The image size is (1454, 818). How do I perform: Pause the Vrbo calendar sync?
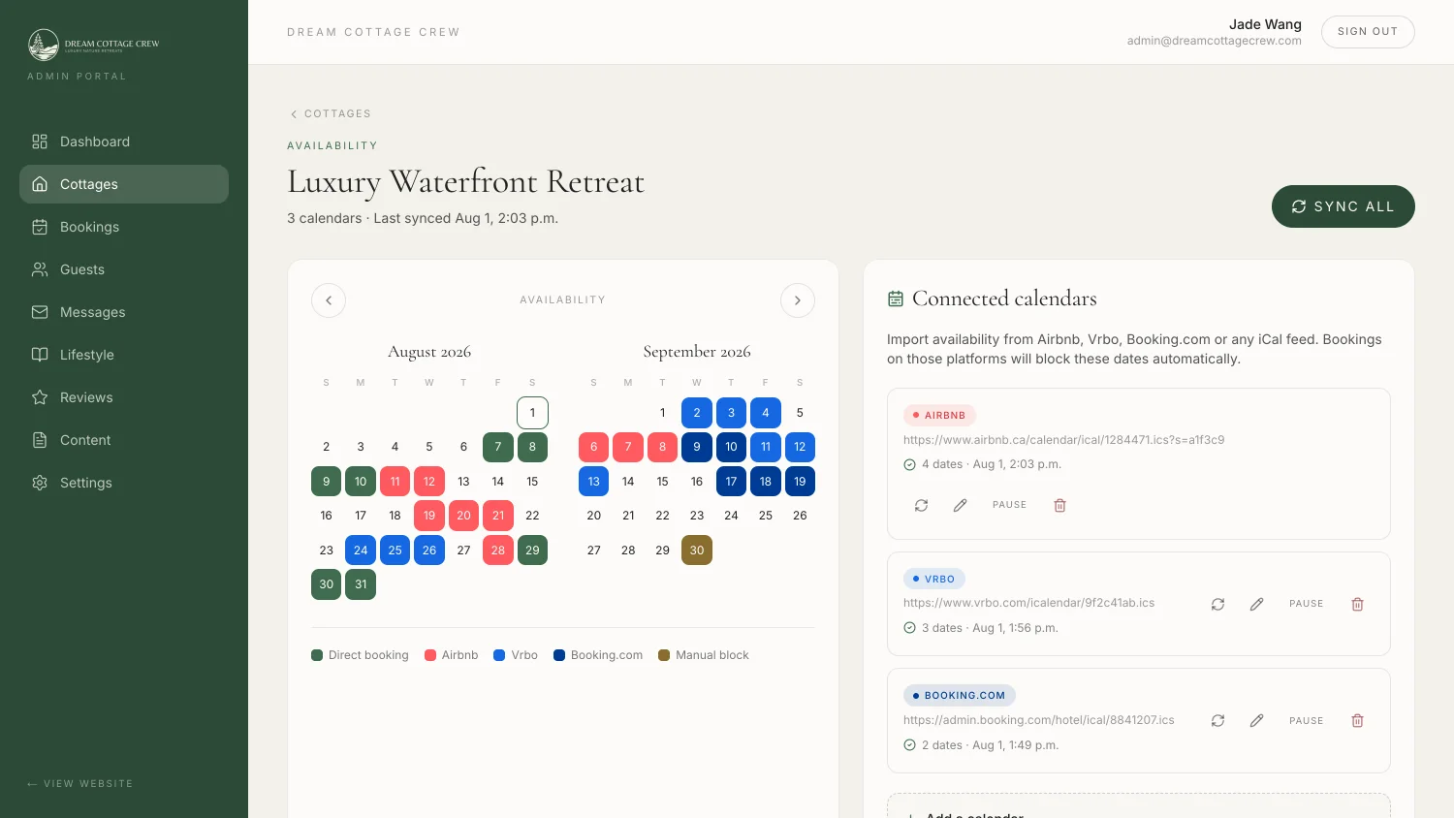point(1306,604)
